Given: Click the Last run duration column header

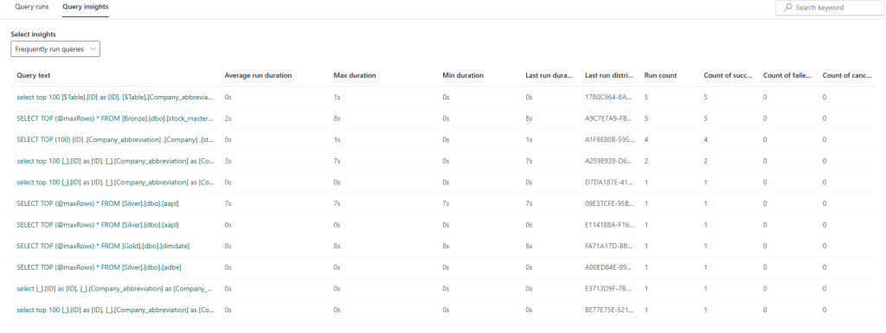Looking at the screenshot, I should point(549,75).
